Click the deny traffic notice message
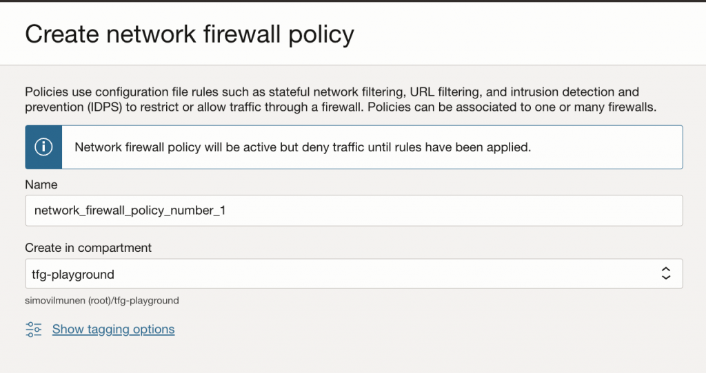Image resolution: width=706 pixels, height=373 pixels. point(303,147)
